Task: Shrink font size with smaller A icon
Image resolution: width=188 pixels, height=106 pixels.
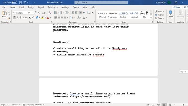Action: 39,13
